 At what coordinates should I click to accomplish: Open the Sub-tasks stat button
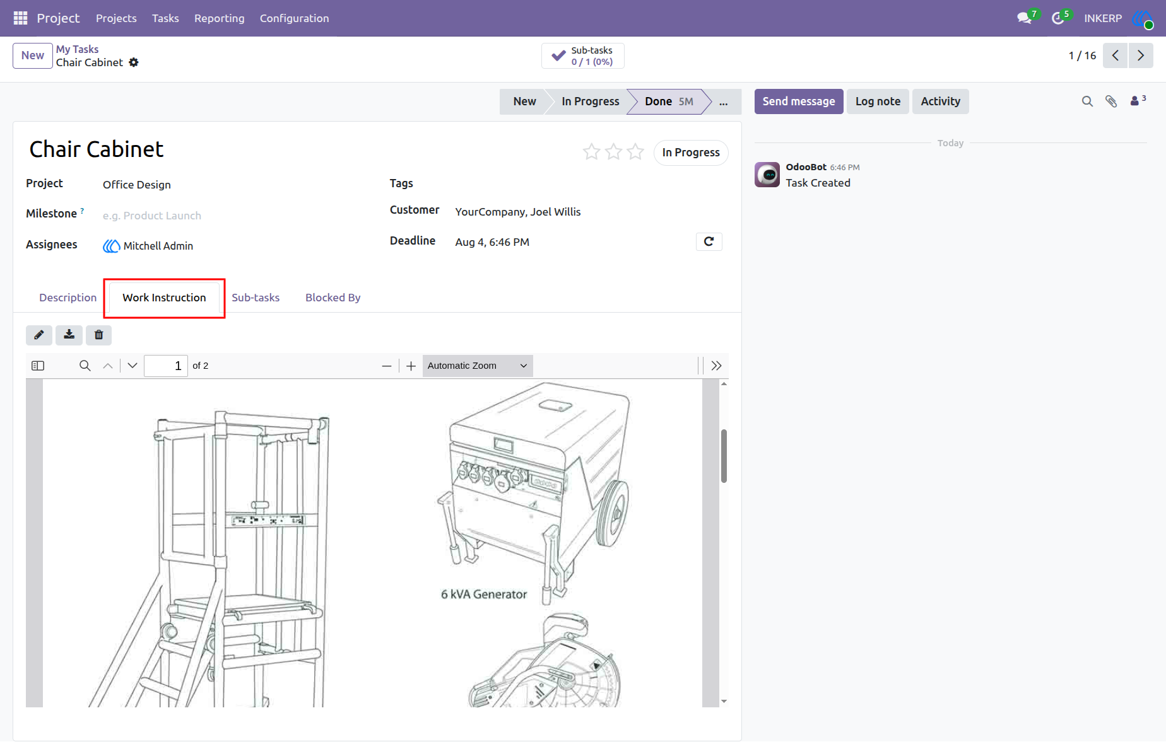point(583,55)
